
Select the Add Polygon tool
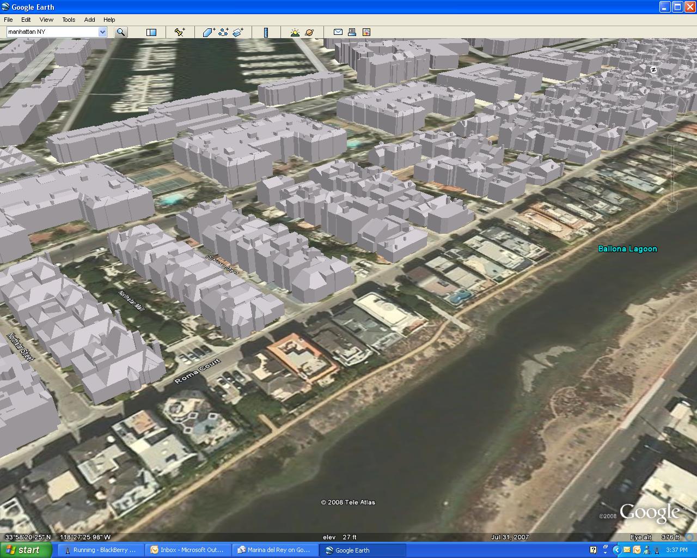[x=209, y=32]
